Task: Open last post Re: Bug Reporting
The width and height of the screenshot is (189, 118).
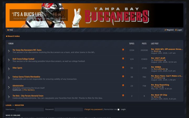Action: 160,85
